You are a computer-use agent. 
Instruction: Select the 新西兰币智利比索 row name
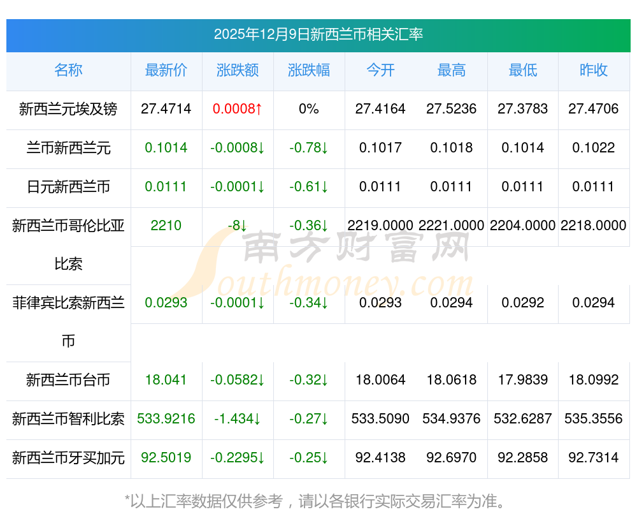68,419
